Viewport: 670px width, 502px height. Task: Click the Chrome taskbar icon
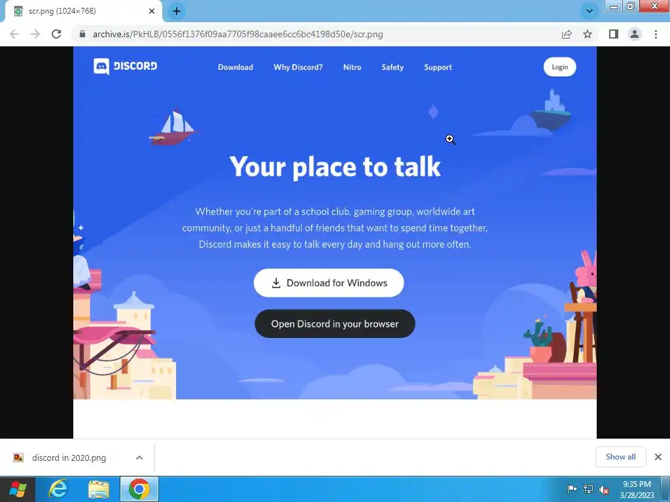tap(139, 489)
